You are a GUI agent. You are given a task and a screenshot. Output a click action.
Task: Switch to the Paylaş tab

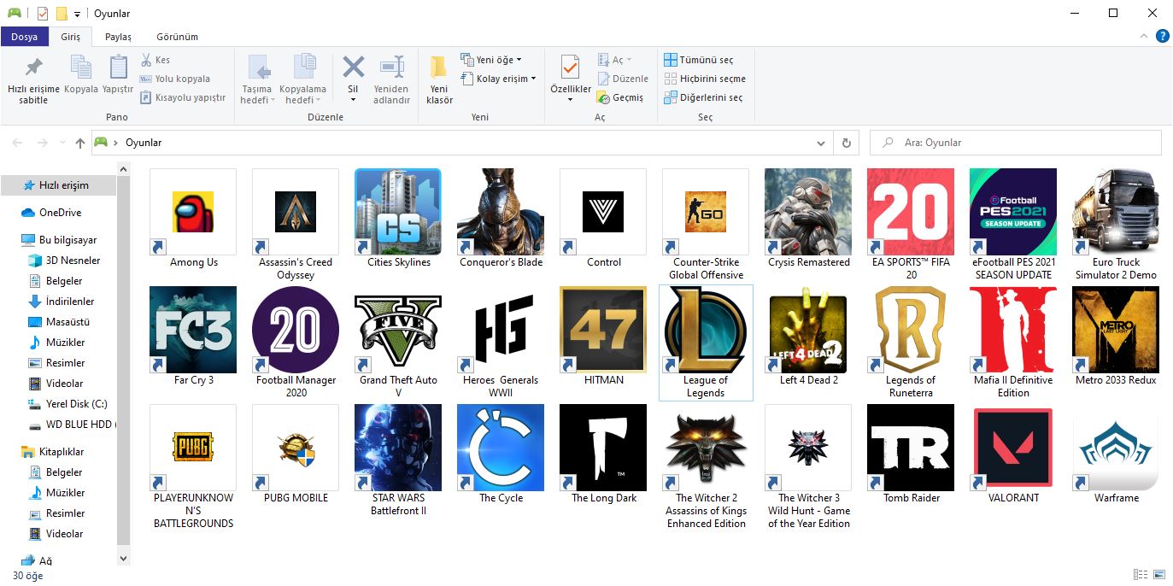pos(118,37)
